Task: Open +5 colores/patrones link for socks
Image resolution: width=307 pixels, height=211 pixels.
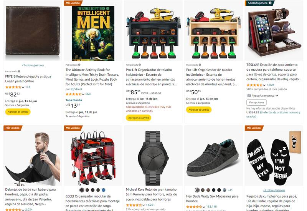Action: 274,190
